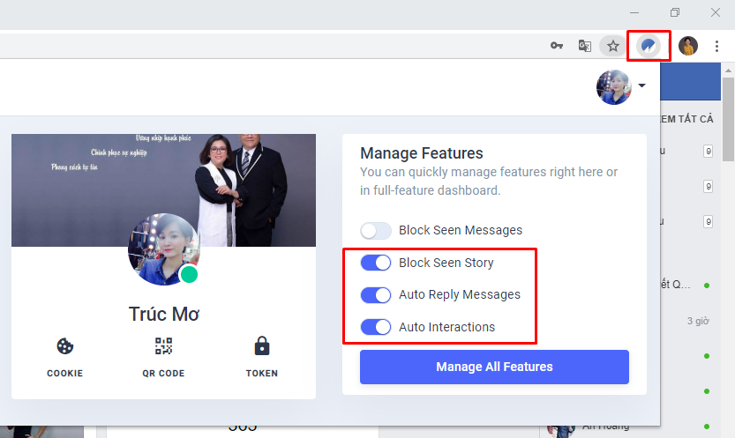Click the saved password key icon

pos(557,46)
